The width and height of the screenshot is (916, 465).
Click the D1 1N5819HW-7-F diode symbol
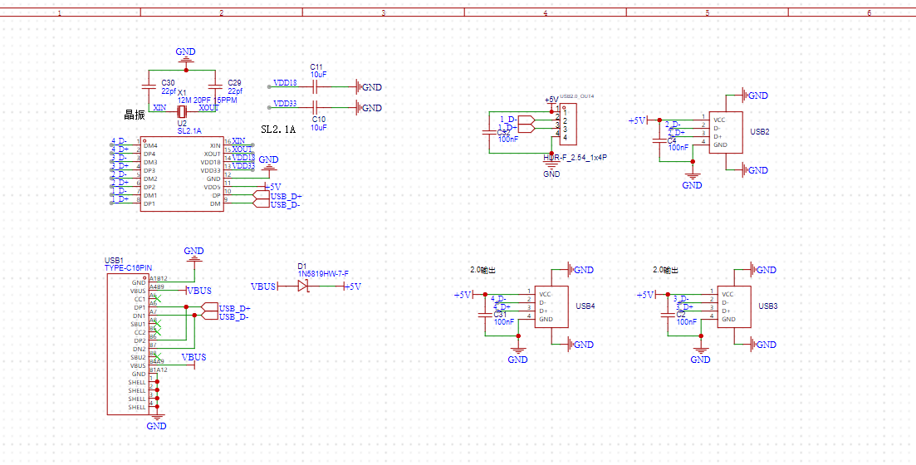click(x=303, y=286)
